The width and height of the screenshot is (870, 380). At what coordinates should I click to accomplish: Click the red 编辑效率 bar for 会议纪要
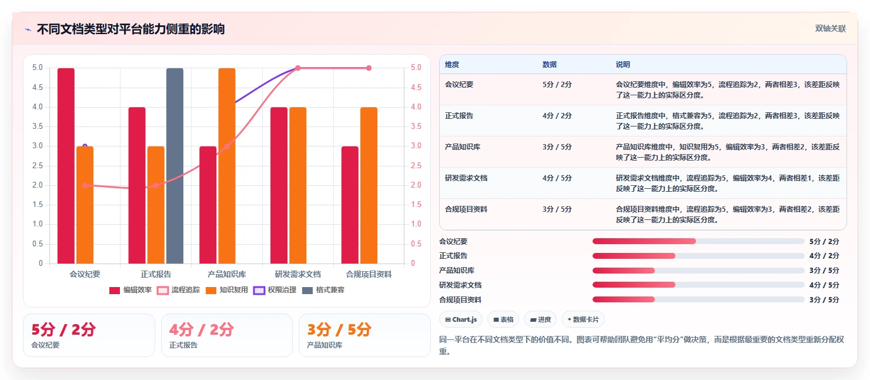[x=66, y=166]
